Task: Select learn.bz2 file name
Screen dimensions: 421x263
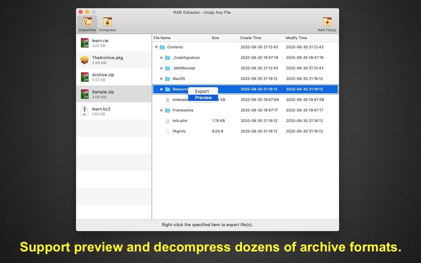Action: pyautogui.click(x=101, y=109)
